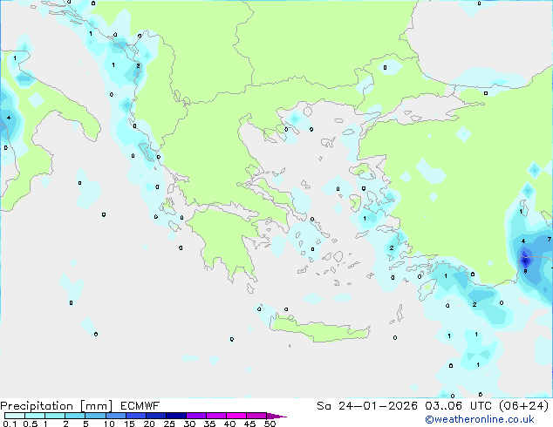Viewport: 553px width, 427px height.
Task: Select the 5–10 mm legend color swatch
Action: (95, 416)
